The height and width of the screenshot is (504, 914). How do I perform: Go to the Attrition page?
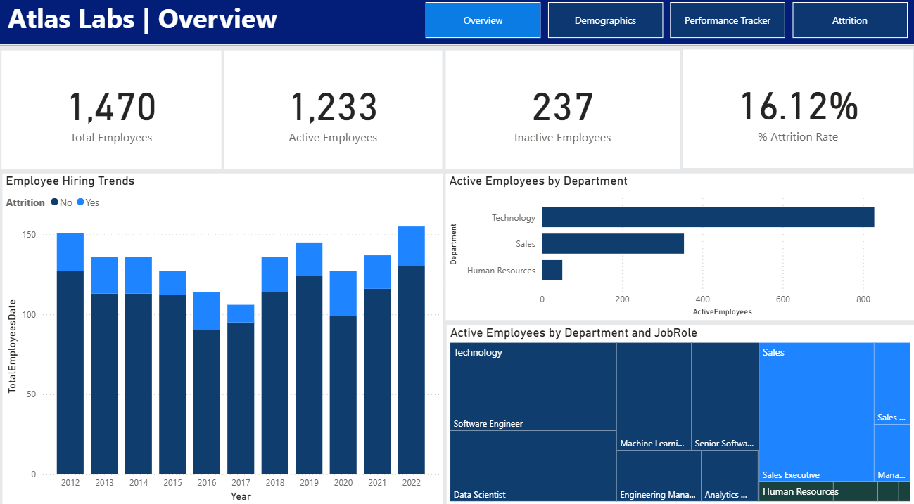click(x=850, y=20)
